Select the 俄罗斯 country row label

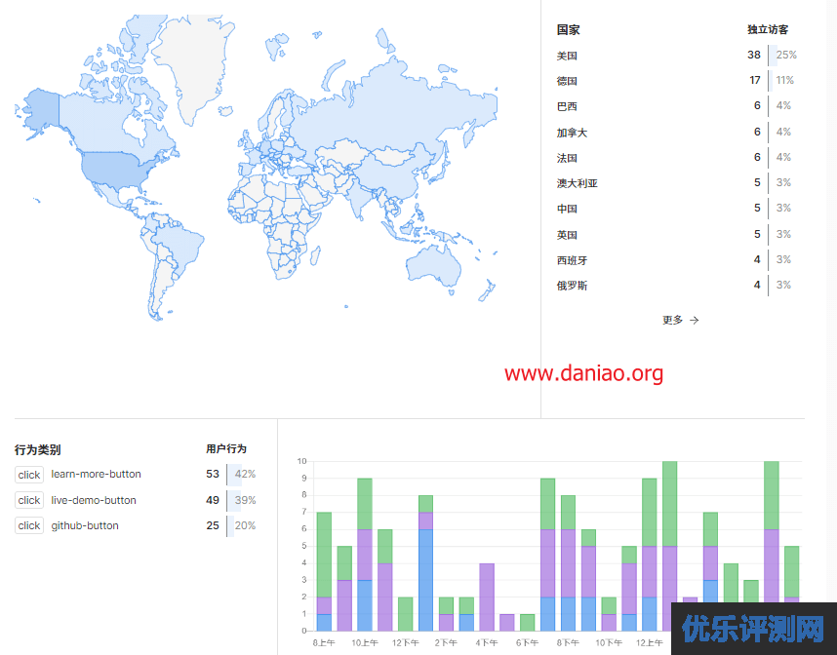[572, 286]
